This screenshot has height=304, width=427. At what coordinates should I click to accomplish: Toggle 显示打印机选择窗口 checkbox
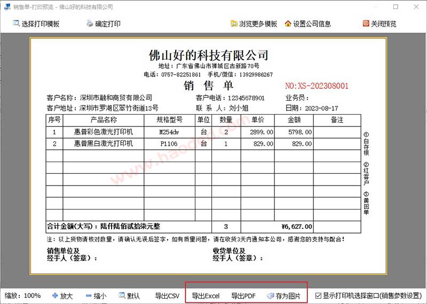318,295
